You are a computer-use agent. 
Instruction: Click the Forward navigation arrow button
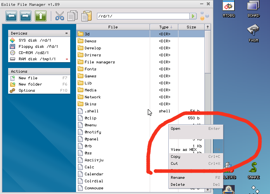(x=26, y=16)
